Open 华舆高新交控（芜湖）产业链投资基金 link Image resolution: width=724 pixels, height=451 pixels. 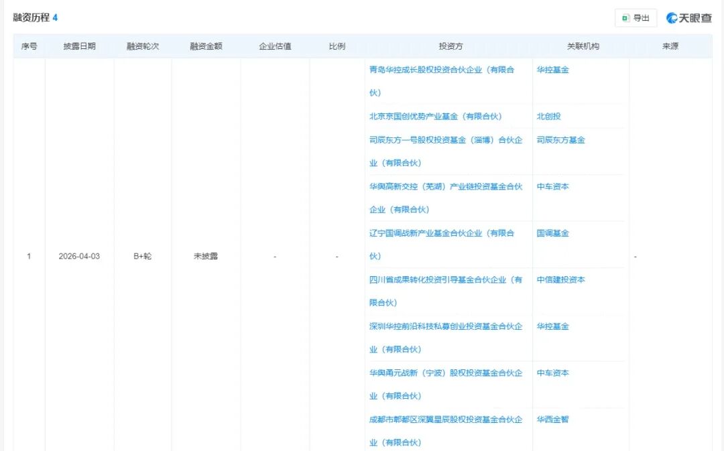point(445,187)
